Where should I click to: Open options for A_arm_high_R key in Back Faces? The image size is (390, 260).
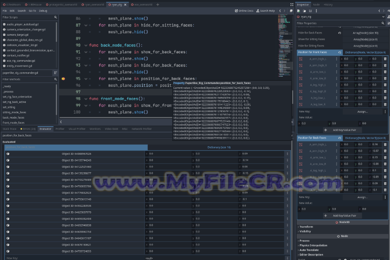[337, 151]
